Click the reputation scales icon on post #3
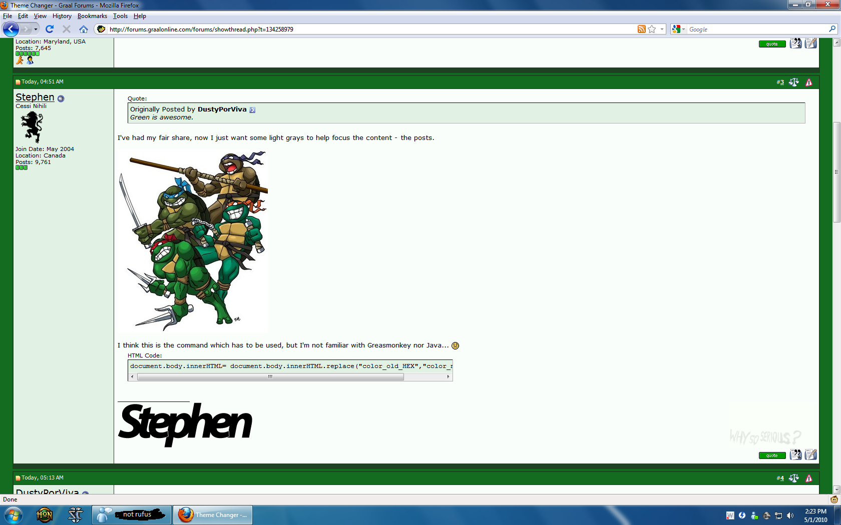The width and height of the screenshot is (841, 525). (794, 82)
